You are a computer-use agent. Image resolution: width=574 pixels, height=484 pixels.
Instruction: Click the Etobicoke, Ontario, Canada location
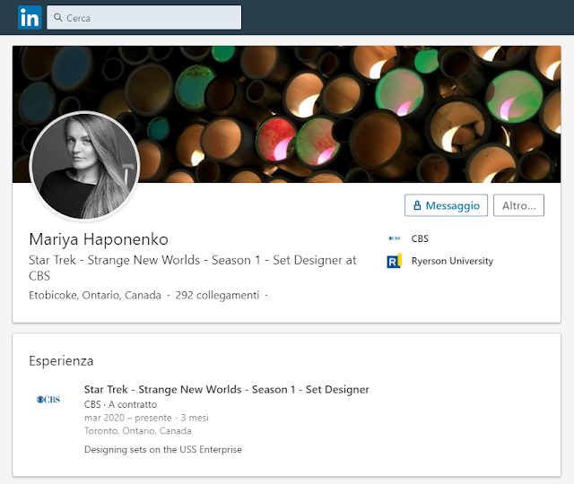tap(95, 295)
